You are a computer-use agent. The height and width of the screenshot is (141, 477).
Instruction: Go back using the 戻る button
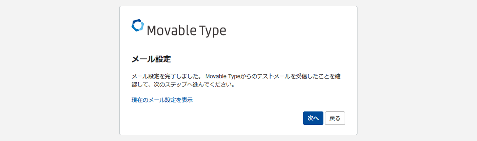(x=335, y=118)
